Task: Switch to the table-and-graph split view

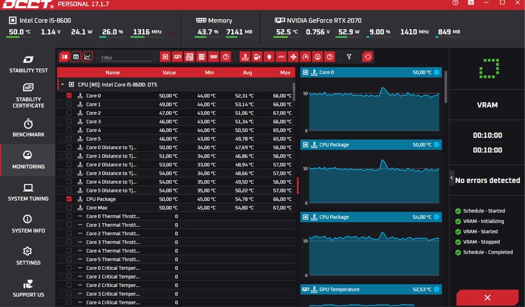Action: [64, 57]
